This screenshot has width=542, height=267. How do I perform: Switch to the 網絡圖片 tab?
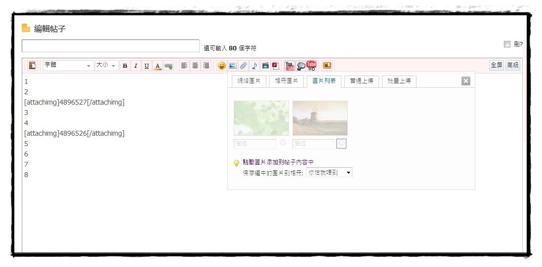click(x=250, y=81)
